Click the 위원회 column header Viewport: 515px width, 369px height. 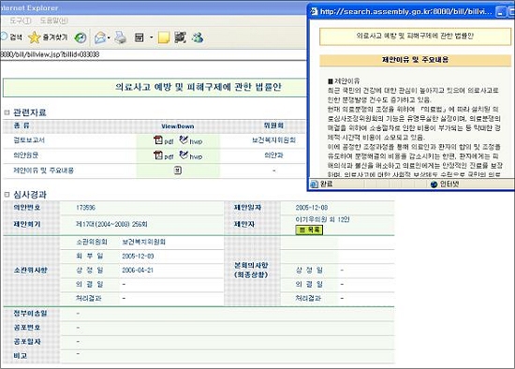tap(274, 125)
